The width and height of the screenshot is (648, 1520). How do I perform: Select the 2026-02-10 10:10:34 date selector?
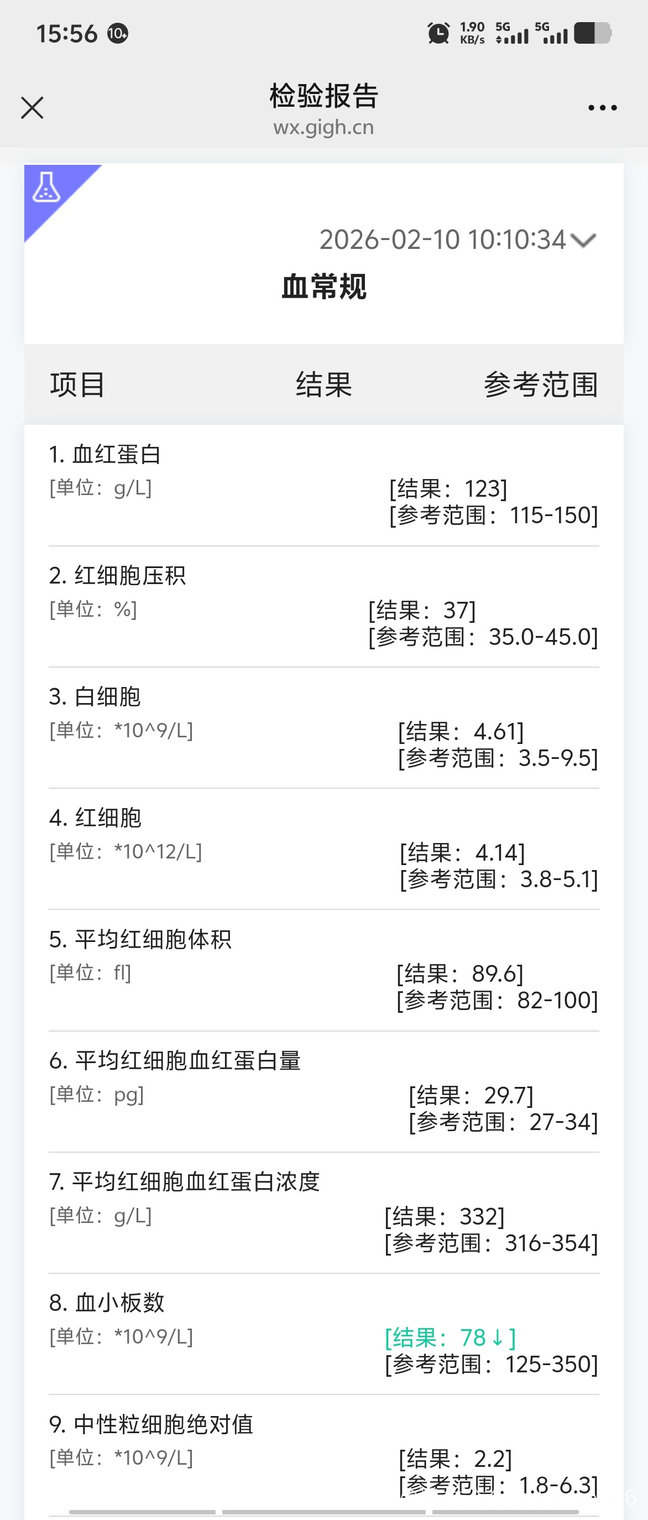[442, 240]
